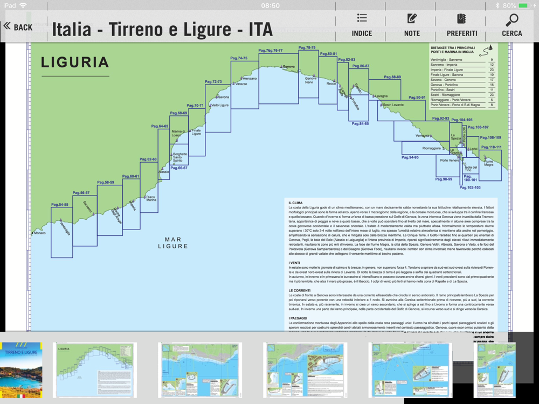Select map section Pag.66-67 Borghetto Santo Spirito

coord(179,155)
